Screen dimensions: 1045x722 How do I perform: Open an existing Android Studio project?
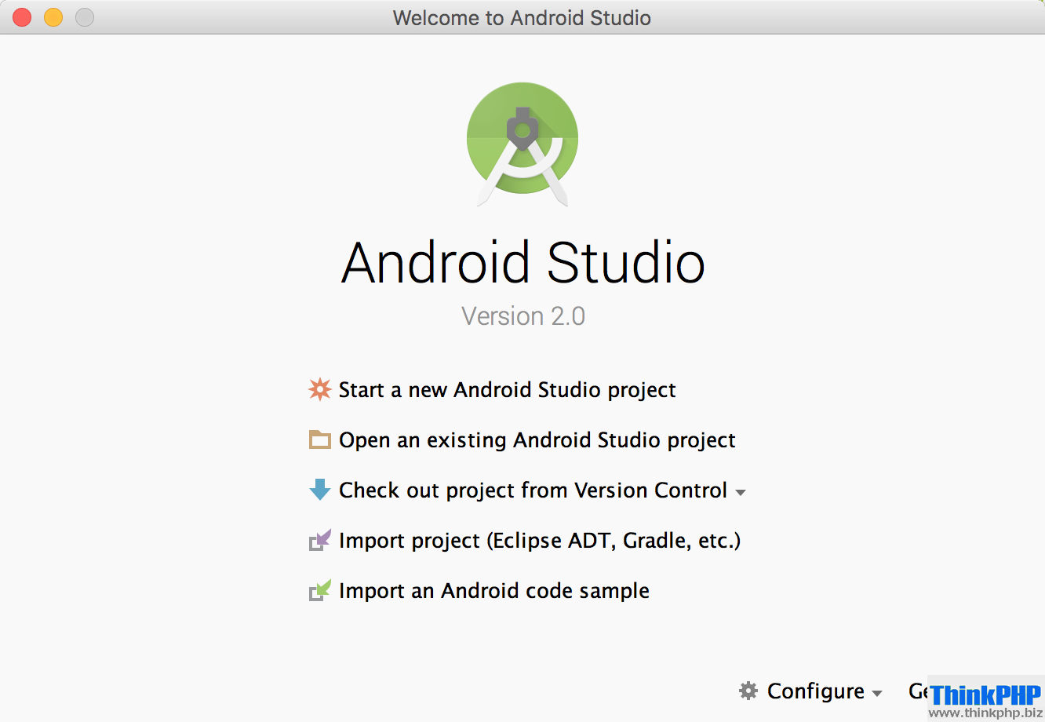(537, 440)
